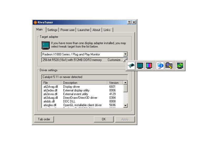Viewport: 221px width, 145px height.
Task: Click version value 0008
Action: 112,101
